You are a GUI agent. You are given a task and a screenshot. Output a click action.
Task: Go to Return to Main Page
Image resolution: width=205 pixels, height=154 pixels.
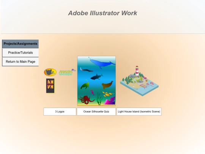click(20, 62)
